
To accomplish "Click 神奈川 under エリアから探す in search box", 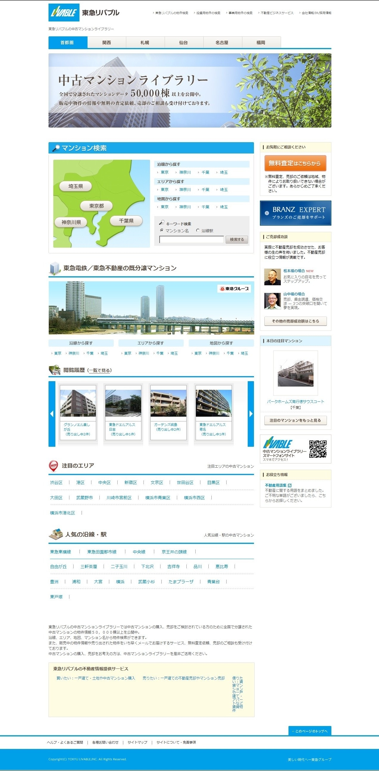I will click(185, 190).
